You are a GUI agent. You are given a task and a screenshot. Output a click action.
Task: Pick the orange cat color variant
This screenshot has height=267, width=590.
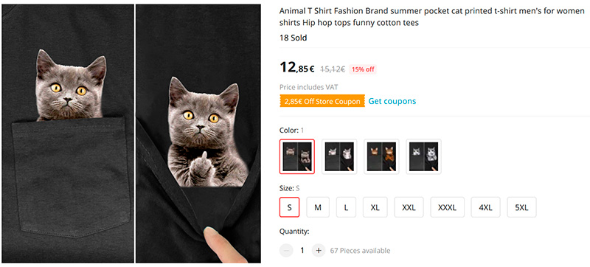pos(381,156)
